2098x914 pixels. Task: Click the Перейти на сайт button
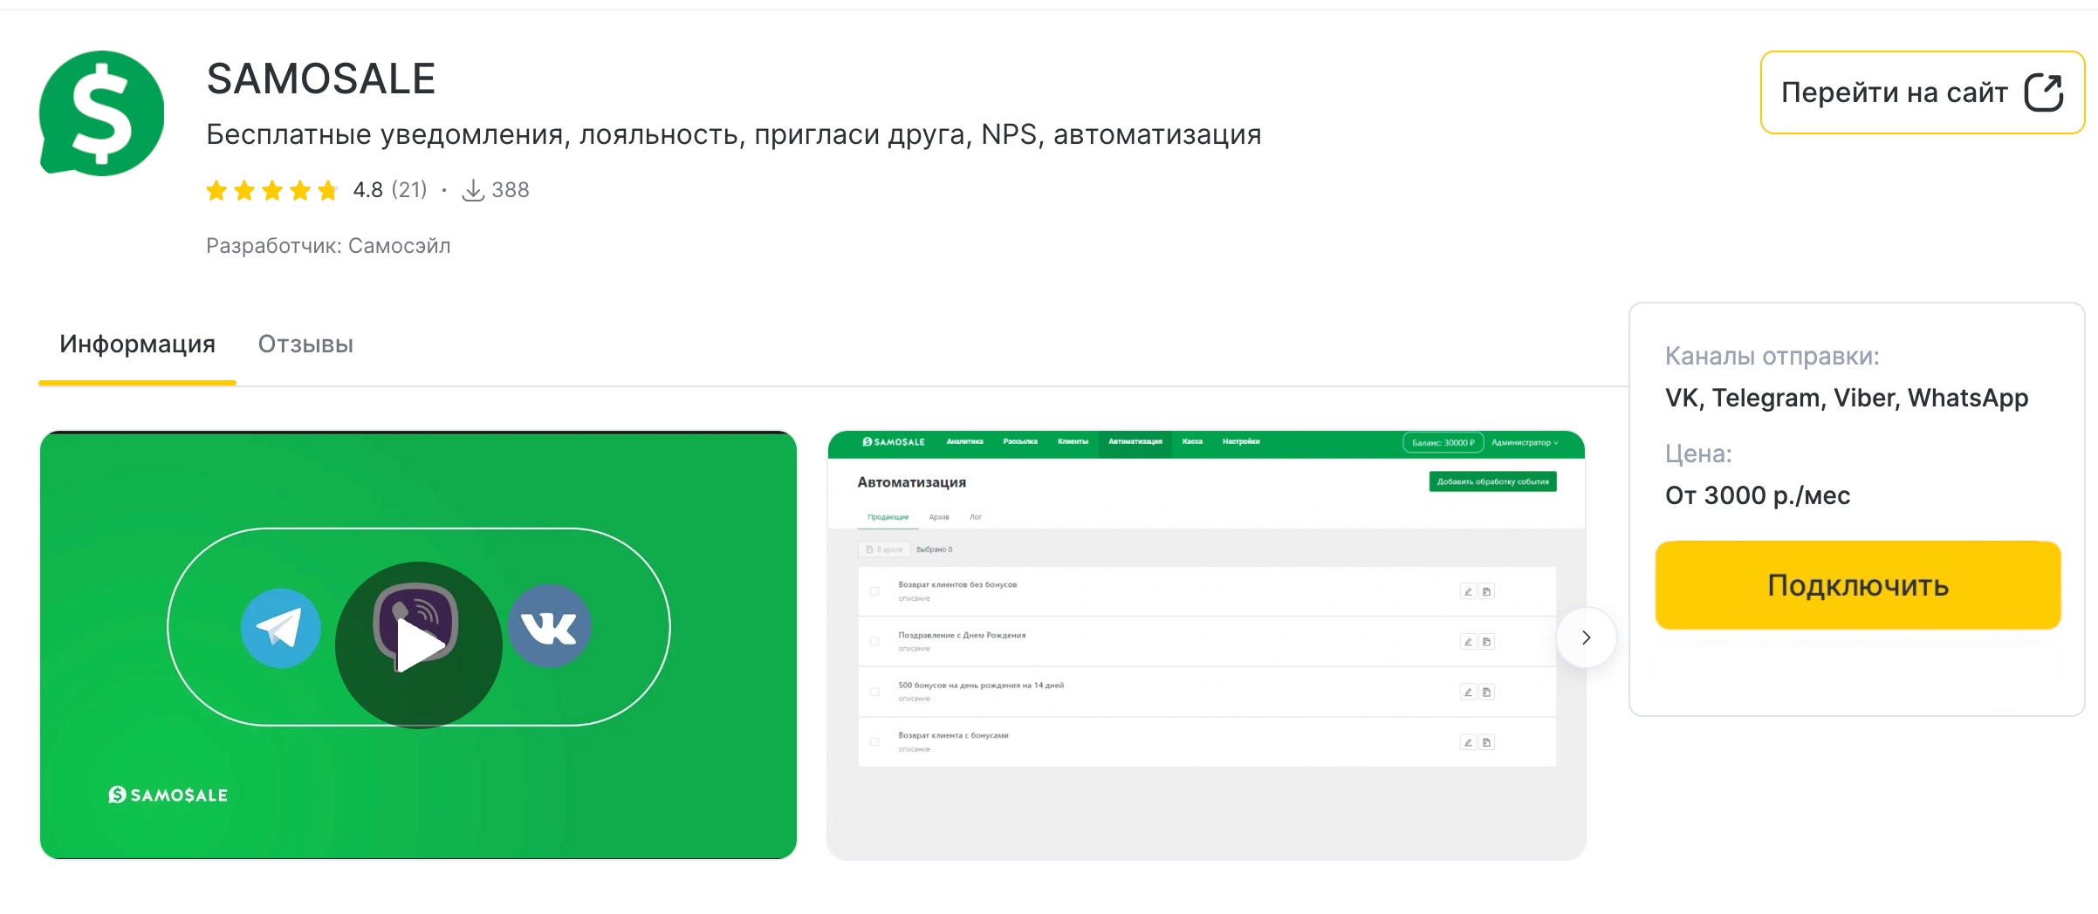click(x=1922, y=92)
